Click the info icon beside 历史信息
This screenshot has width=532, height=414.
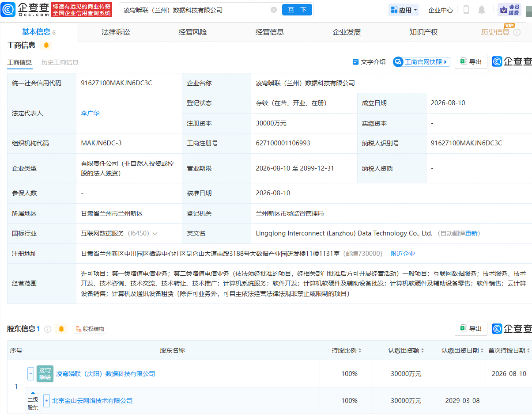click(517, 32)
